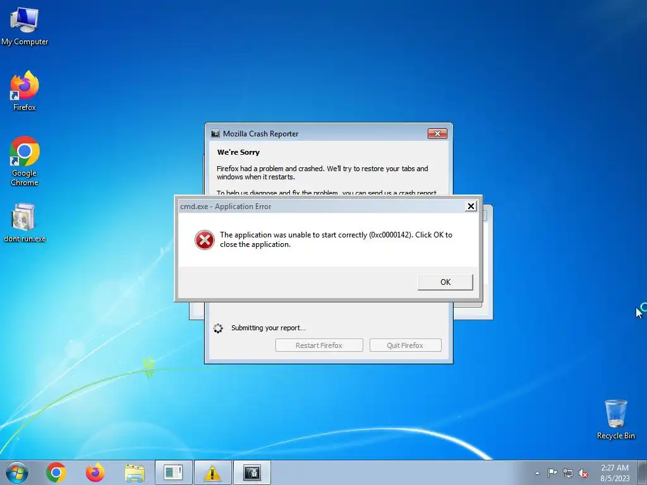Open the My Computer desktop icon

[25, 27]
